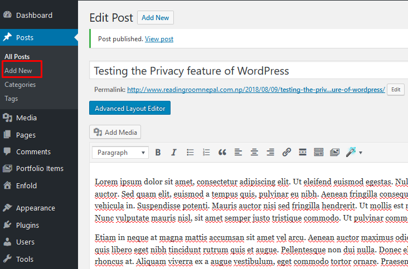The width and height of the screenshot is (408, 269).
Task: Click the Portfolio Items icon
Action: click(7, 168)
